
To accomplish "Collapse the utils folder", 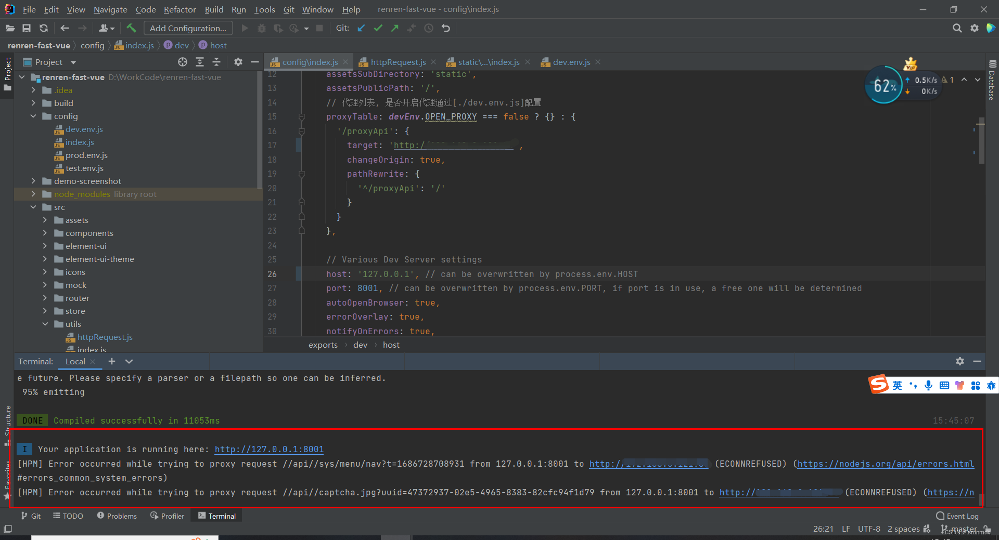I will tap(45, 324).
